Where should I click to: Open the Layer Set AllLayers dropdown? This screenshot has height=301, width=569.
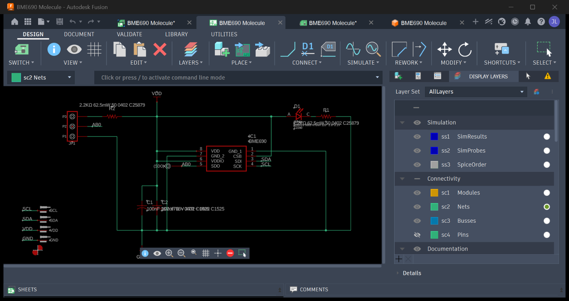476,92
